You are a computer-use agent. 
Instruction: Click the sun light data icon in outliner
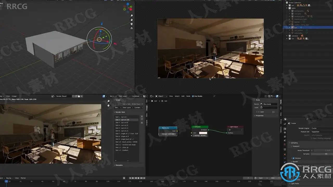point(301,28)
